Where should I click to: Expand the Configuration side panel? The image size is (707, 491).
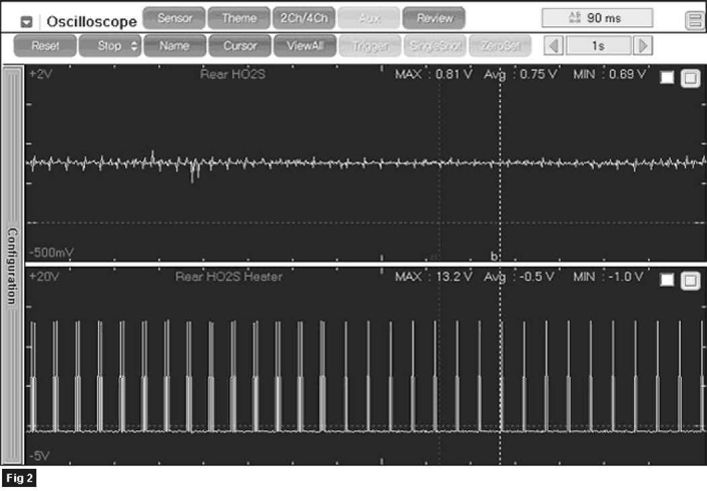[12, 265]
